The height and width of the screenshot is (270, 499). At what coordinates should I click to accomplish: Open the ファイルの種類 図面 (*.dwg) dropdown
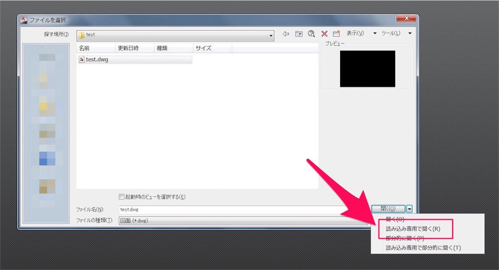244,221
